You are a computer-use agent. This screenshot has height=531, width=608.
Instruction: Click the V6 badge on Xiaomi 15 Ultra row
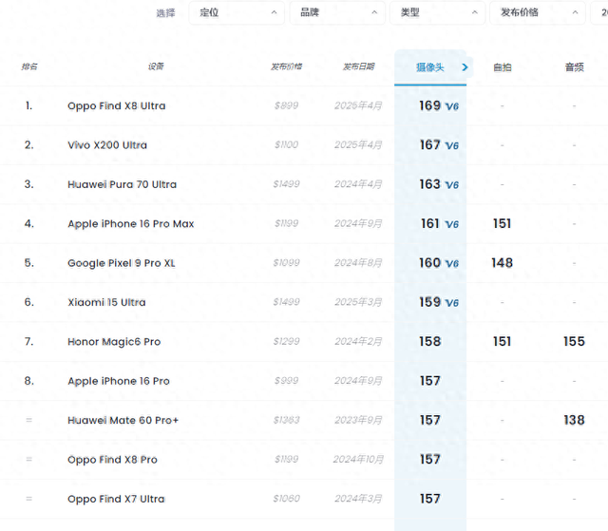pyautogui.click(x=452, y=303)
